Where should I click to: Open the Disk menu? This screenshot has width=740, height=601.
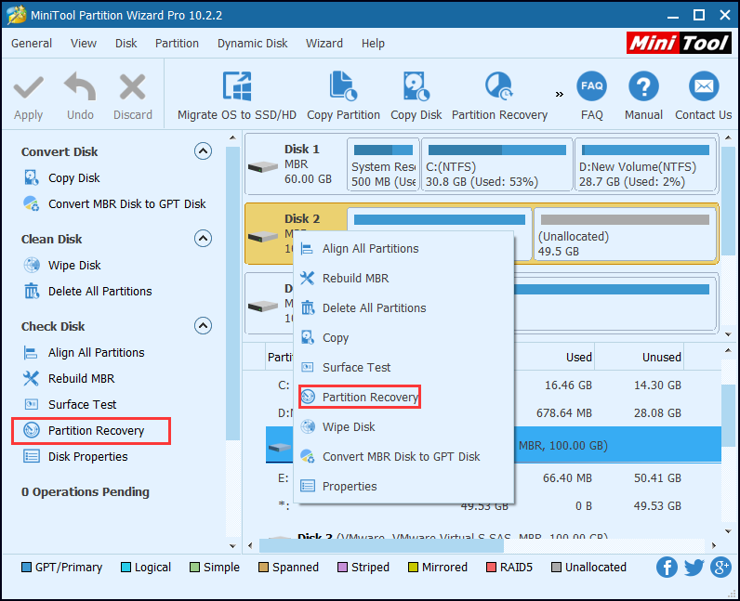click(126, 44)
